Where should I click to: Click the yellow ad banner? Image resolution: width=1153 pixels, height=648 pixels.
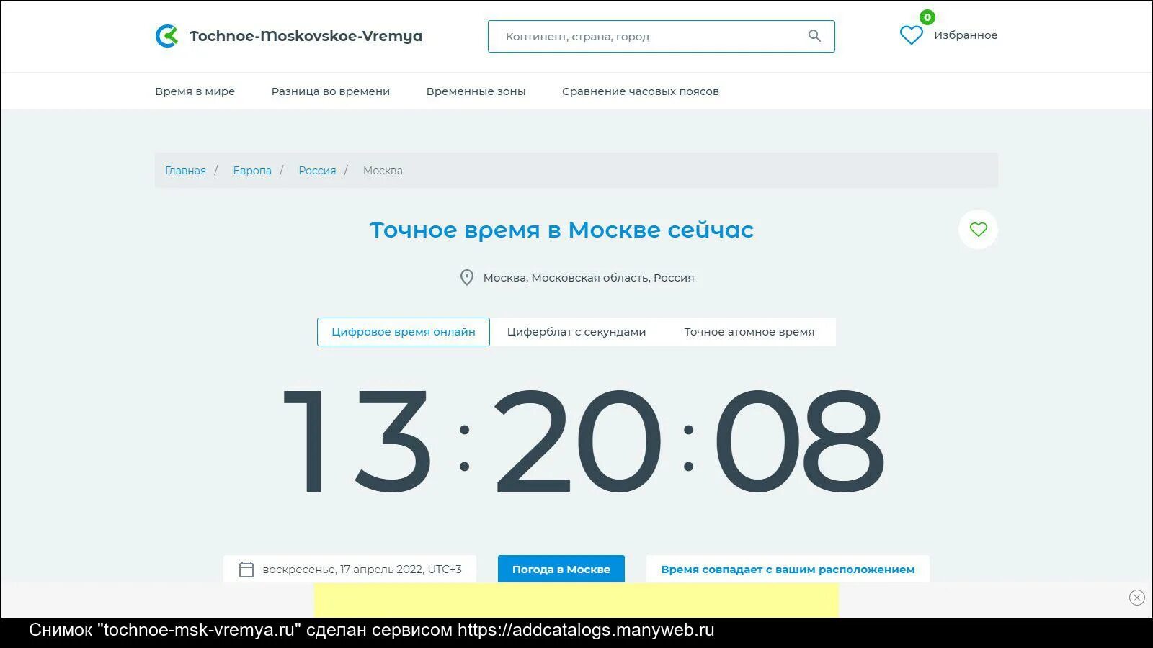pos(576,600)
